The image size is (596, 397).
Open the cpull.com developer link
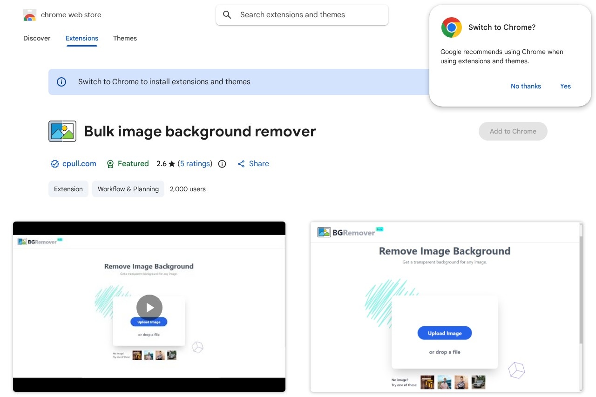[x=79, y=163]
